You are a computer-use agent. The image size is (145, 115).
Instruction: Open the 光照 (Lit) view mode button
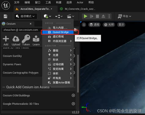(109, 25)
